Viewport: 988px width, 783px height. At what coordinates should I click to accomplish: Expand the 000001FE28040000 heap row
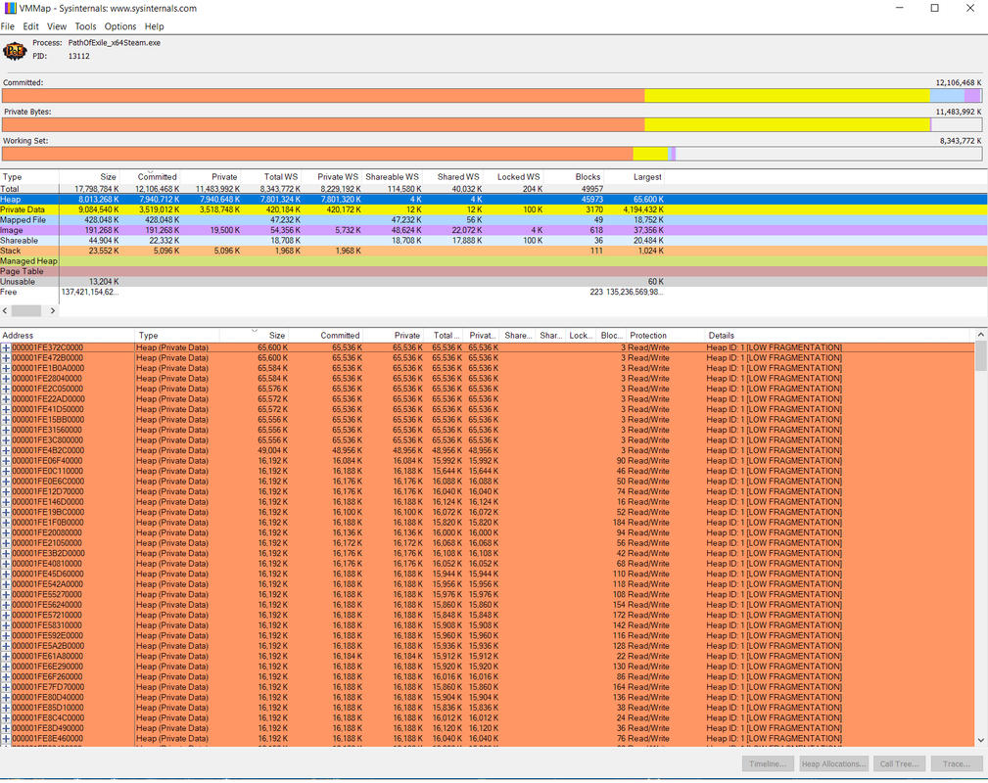6,379
